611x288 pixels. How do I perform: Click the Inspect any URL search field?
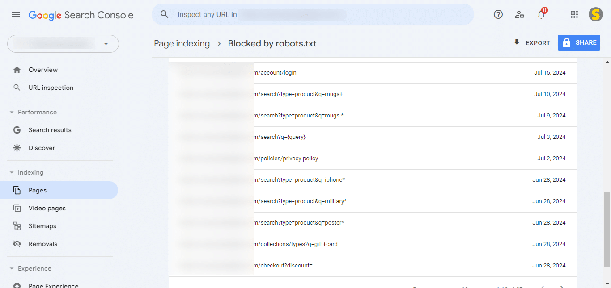coord(313,14)
